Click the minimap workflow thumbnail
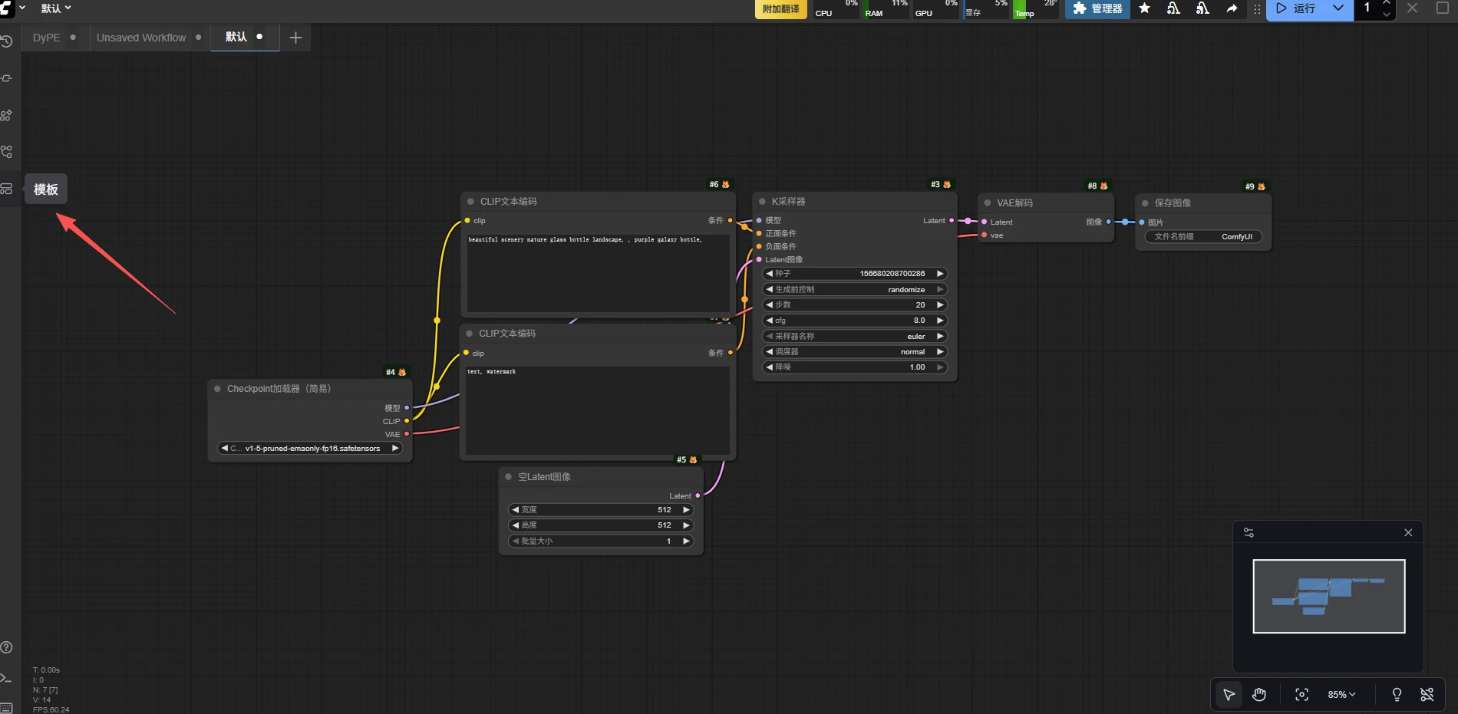This screenshot has height=714, width=1458. (x=1328, y=596)
